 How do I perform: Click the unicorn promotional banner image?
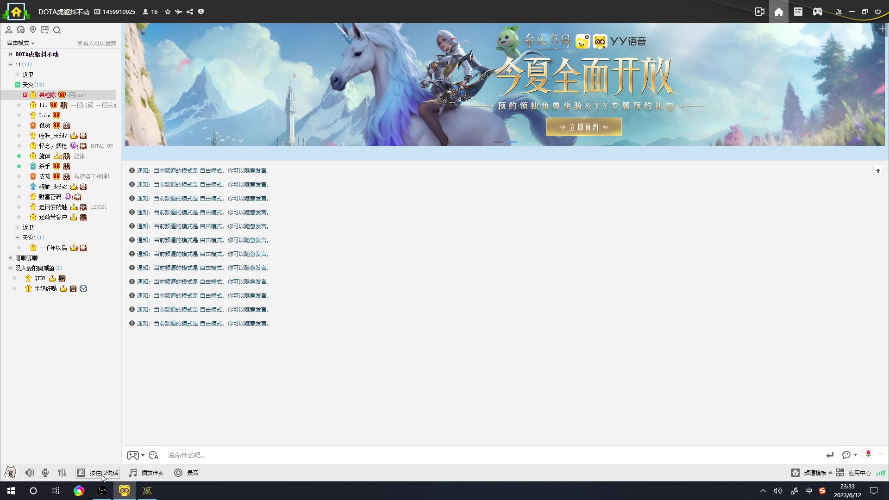[x=505, y=84]
